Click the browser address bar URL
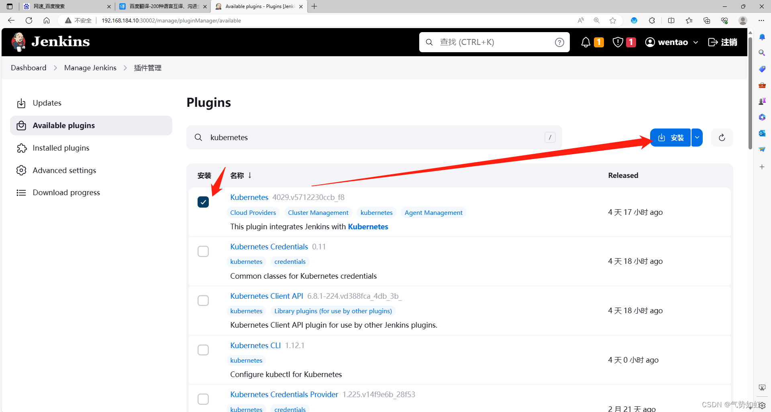771x412 pixels. tap(171, 20)
